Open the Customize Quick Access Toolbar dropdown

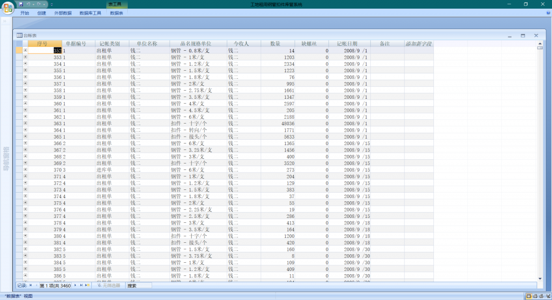(x=52, y=4)
